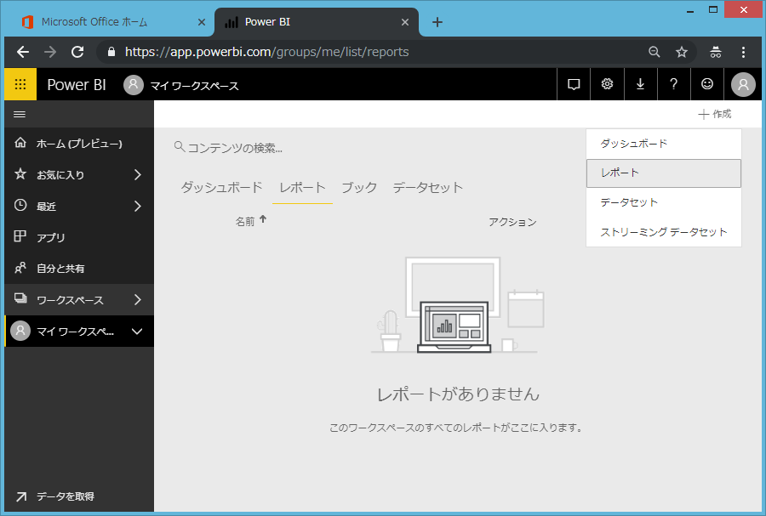Click the home icon in sidebar
Image resolution: width=766 pixels, height=516 pixels.
(20, 143)
